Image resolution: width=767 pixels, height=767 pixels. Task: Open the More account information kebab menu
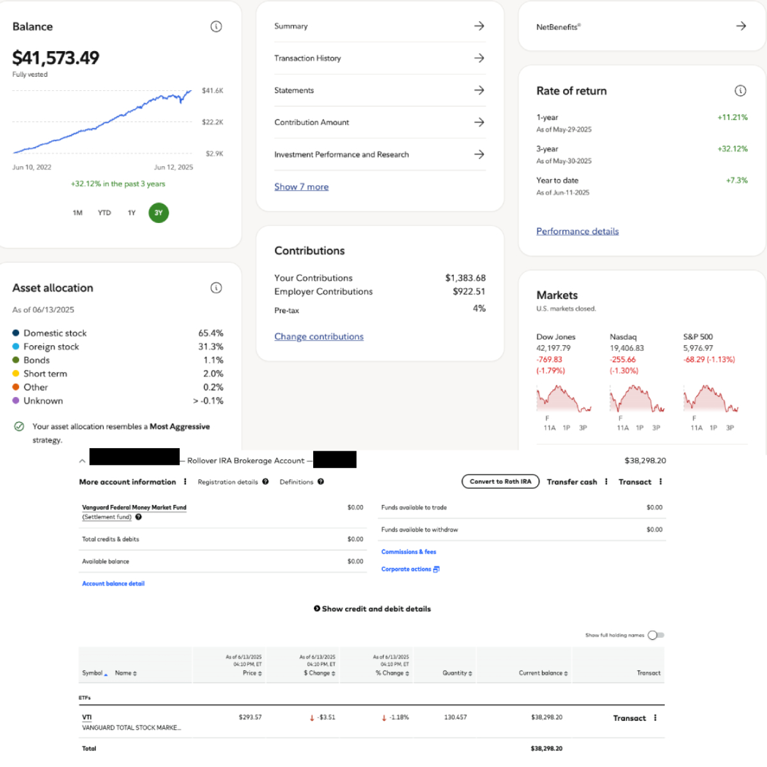(185, 482)
